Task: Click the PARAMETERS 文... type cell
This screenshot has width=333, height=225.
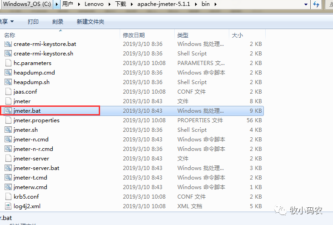Action: tap(201, 63)
